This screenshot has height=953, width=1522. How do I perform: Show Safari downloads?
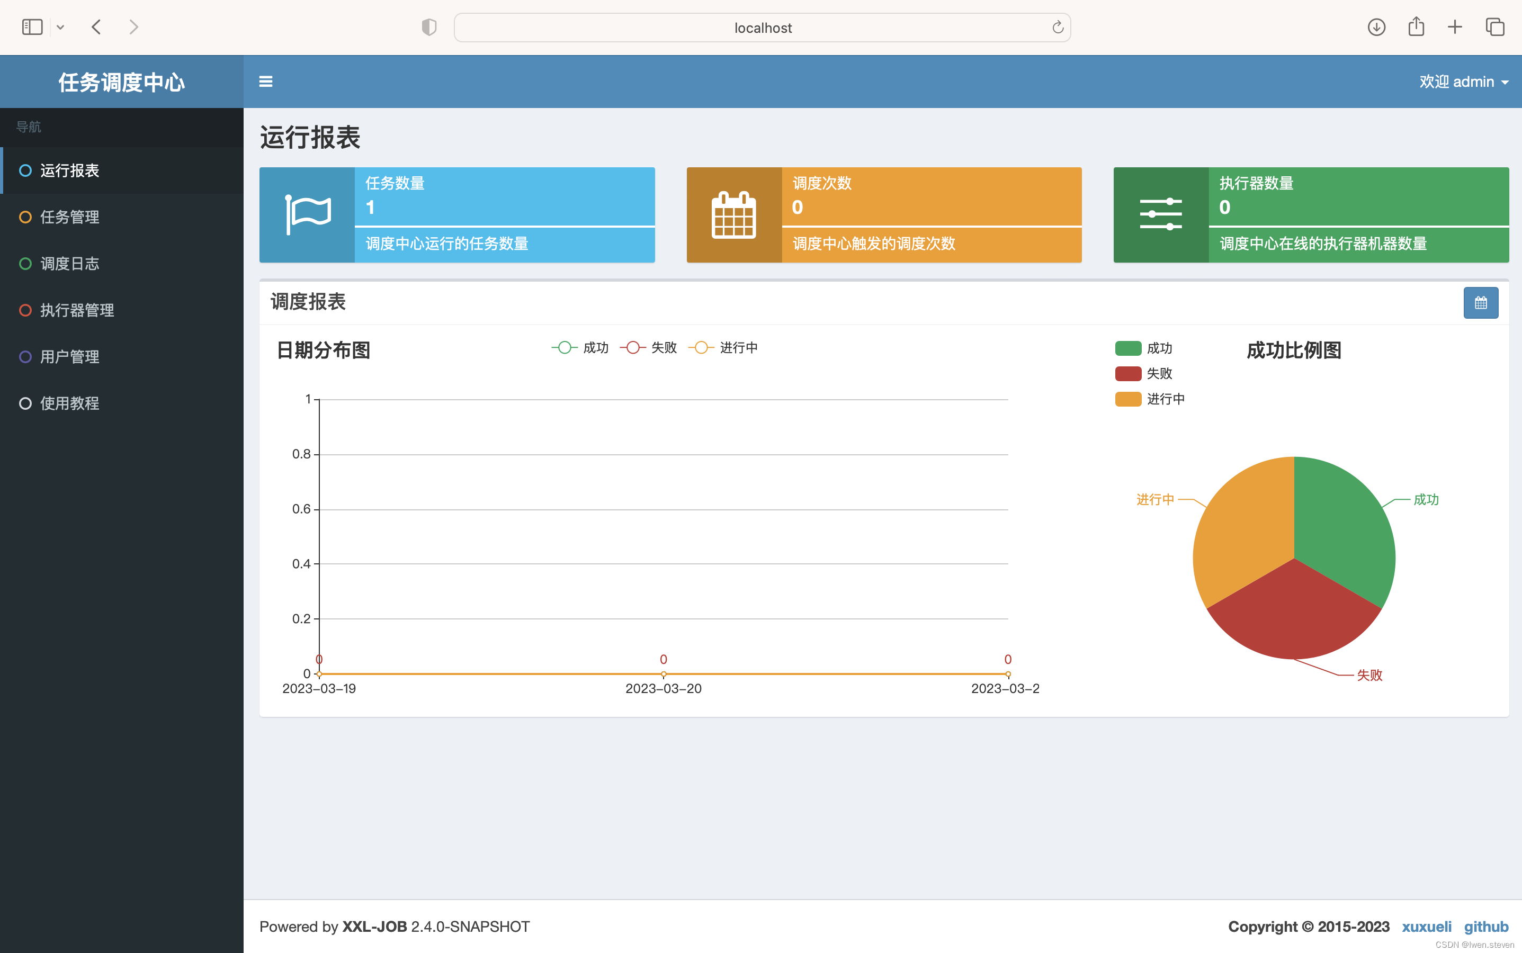1376,27
